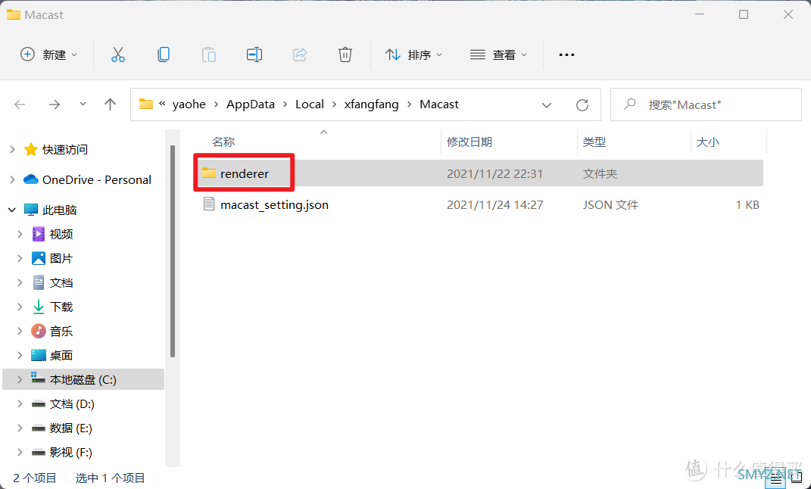This screenshot has width=811, height=489.
Task: Open drive 文档 (D:) in sidebar
Action: [72, 404]
